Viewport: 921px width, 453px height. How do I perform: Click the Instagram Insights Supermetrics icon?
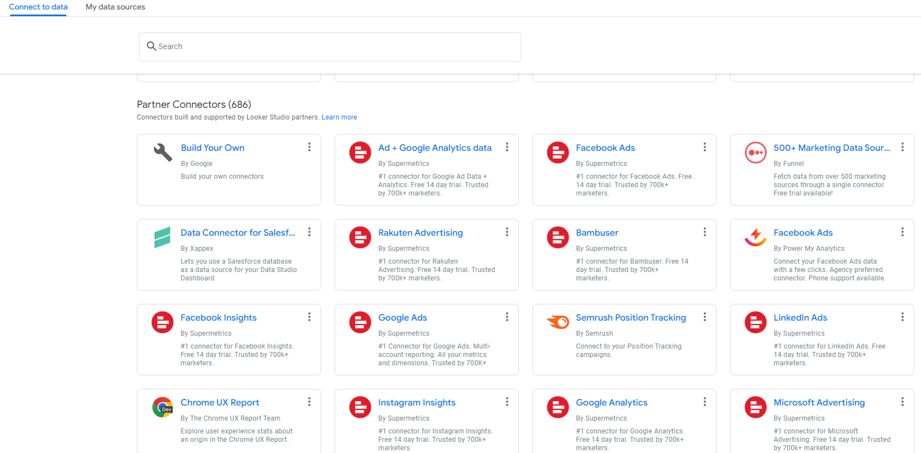[360, 407]
